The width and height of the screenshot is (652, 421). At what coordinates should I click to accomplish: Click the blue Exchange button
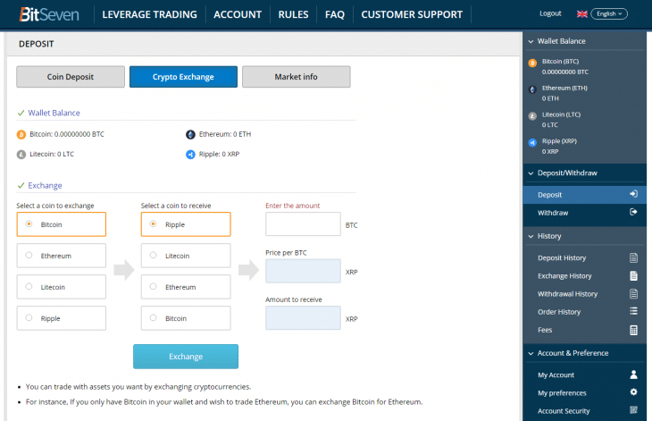[x=186, y=357]
